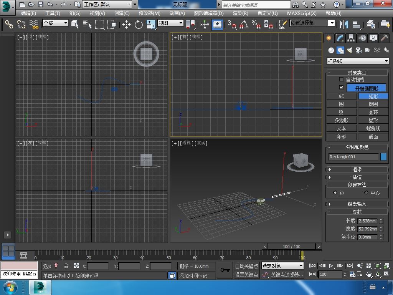Open 视图 reference coordinate dropdown
Viewport: 393px width, 295px height.
pos(170,23)
